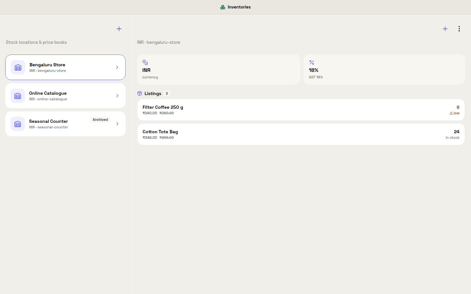Click the Bengaluru Store warehouse icon
This screenshot has height=294, width=471.
[x=18, y=67]
